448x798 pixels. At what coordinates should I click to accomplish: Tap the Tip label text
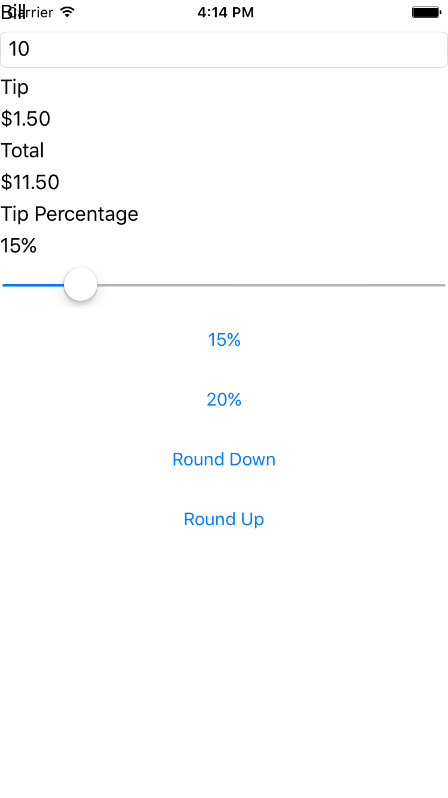pos(14,87)
